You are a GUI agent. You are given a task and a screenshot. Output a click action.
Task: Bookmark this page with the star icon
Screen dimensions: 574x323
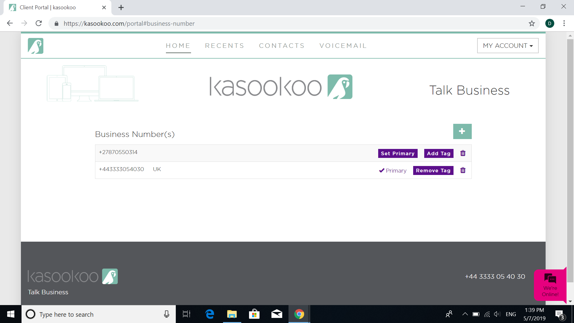click(532, 23)
